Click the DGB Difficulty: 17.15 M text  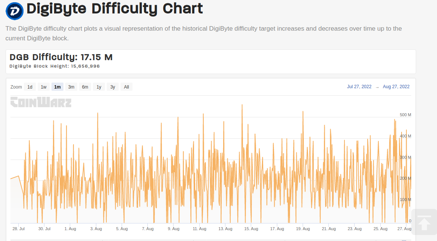(x=61, y=57)
